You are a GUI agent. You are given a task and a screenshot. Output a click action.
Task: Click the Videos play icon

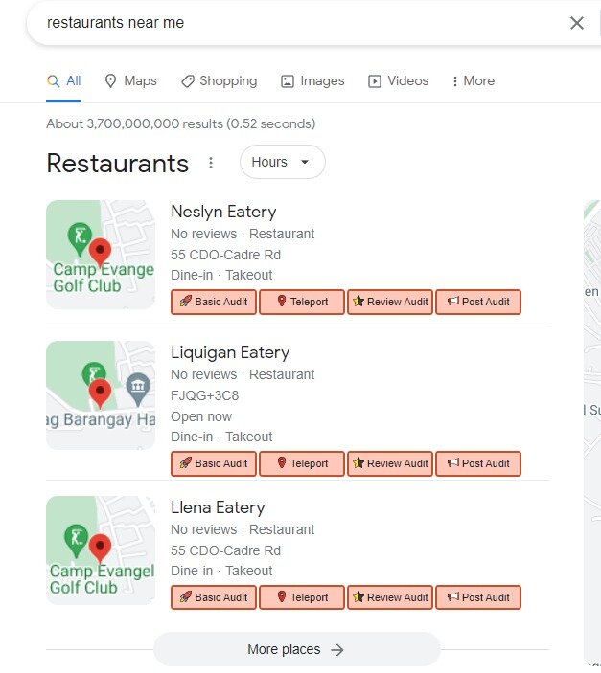pos(375,81)
